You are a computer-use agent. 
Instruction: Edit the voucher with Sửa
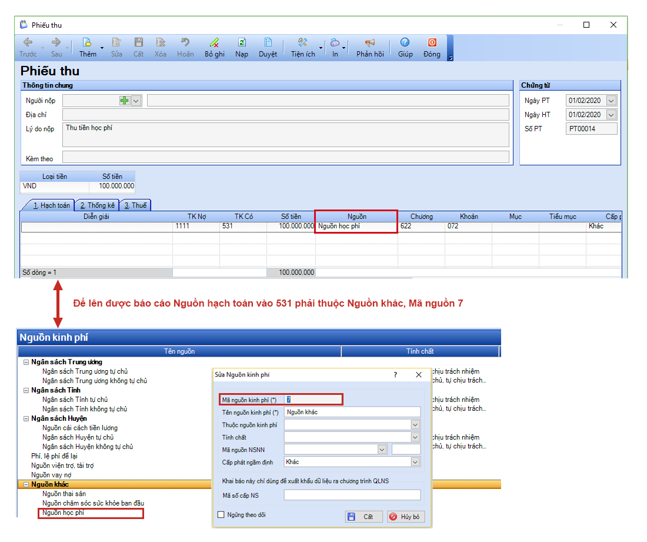tap(117, 48)
